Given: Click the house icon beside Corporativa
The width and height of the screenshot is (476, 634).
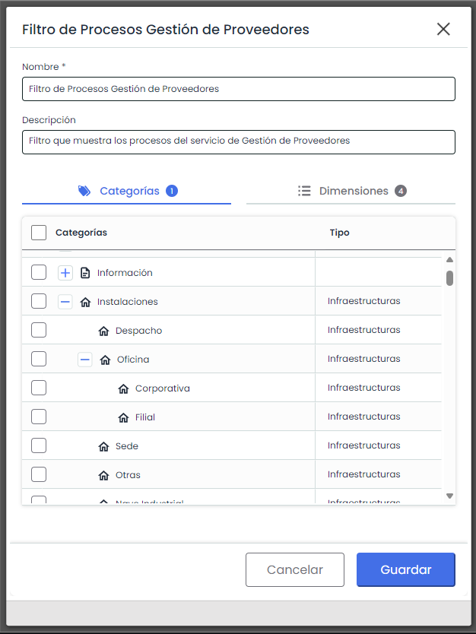Looking at the screenshot, I should 124,388.
